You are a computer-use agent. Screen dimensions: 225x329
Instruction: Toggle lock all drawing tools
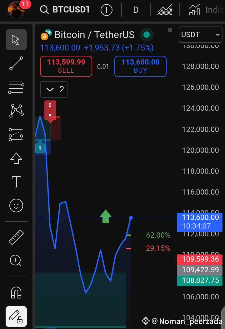point(16,317)
